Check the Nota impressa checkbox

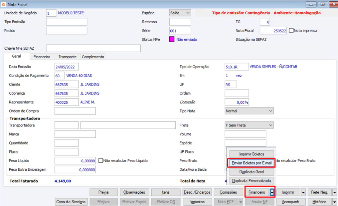tap(291, 30)
